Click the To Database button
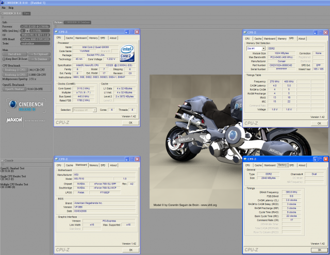The height and width of the screenshot is (255, 330). pyautogui.click(x=39, y=59)
